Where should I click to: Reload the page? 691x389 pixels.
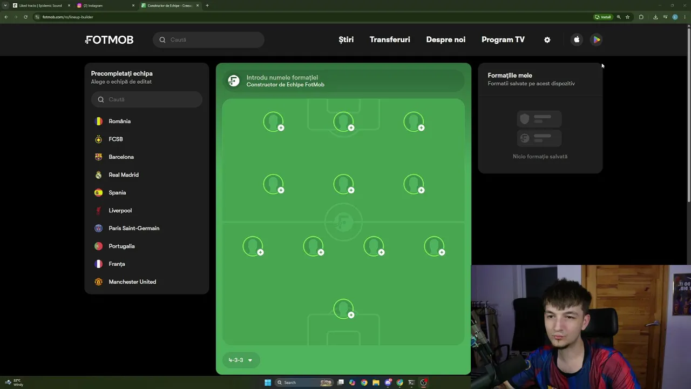click(25, 17)
